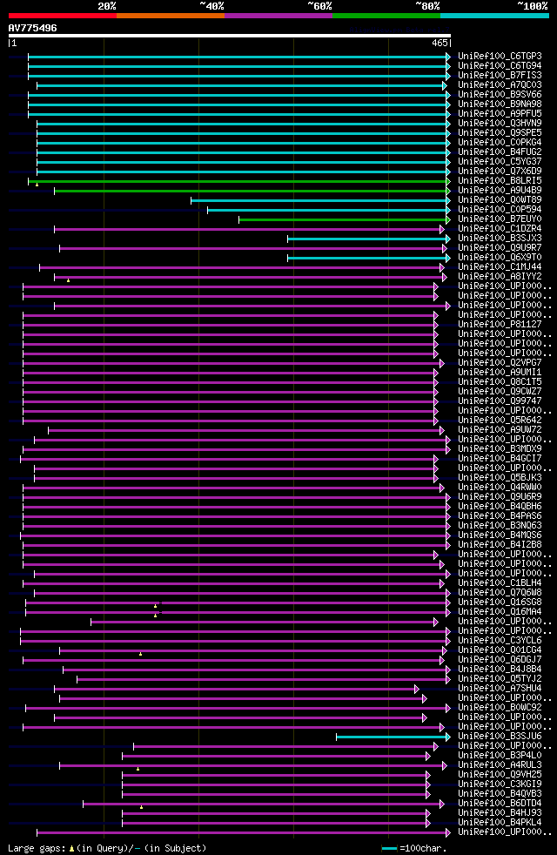Select the UniRef100_B3MDX9 label
557x855 pixels.
click(x=500, y=449)
